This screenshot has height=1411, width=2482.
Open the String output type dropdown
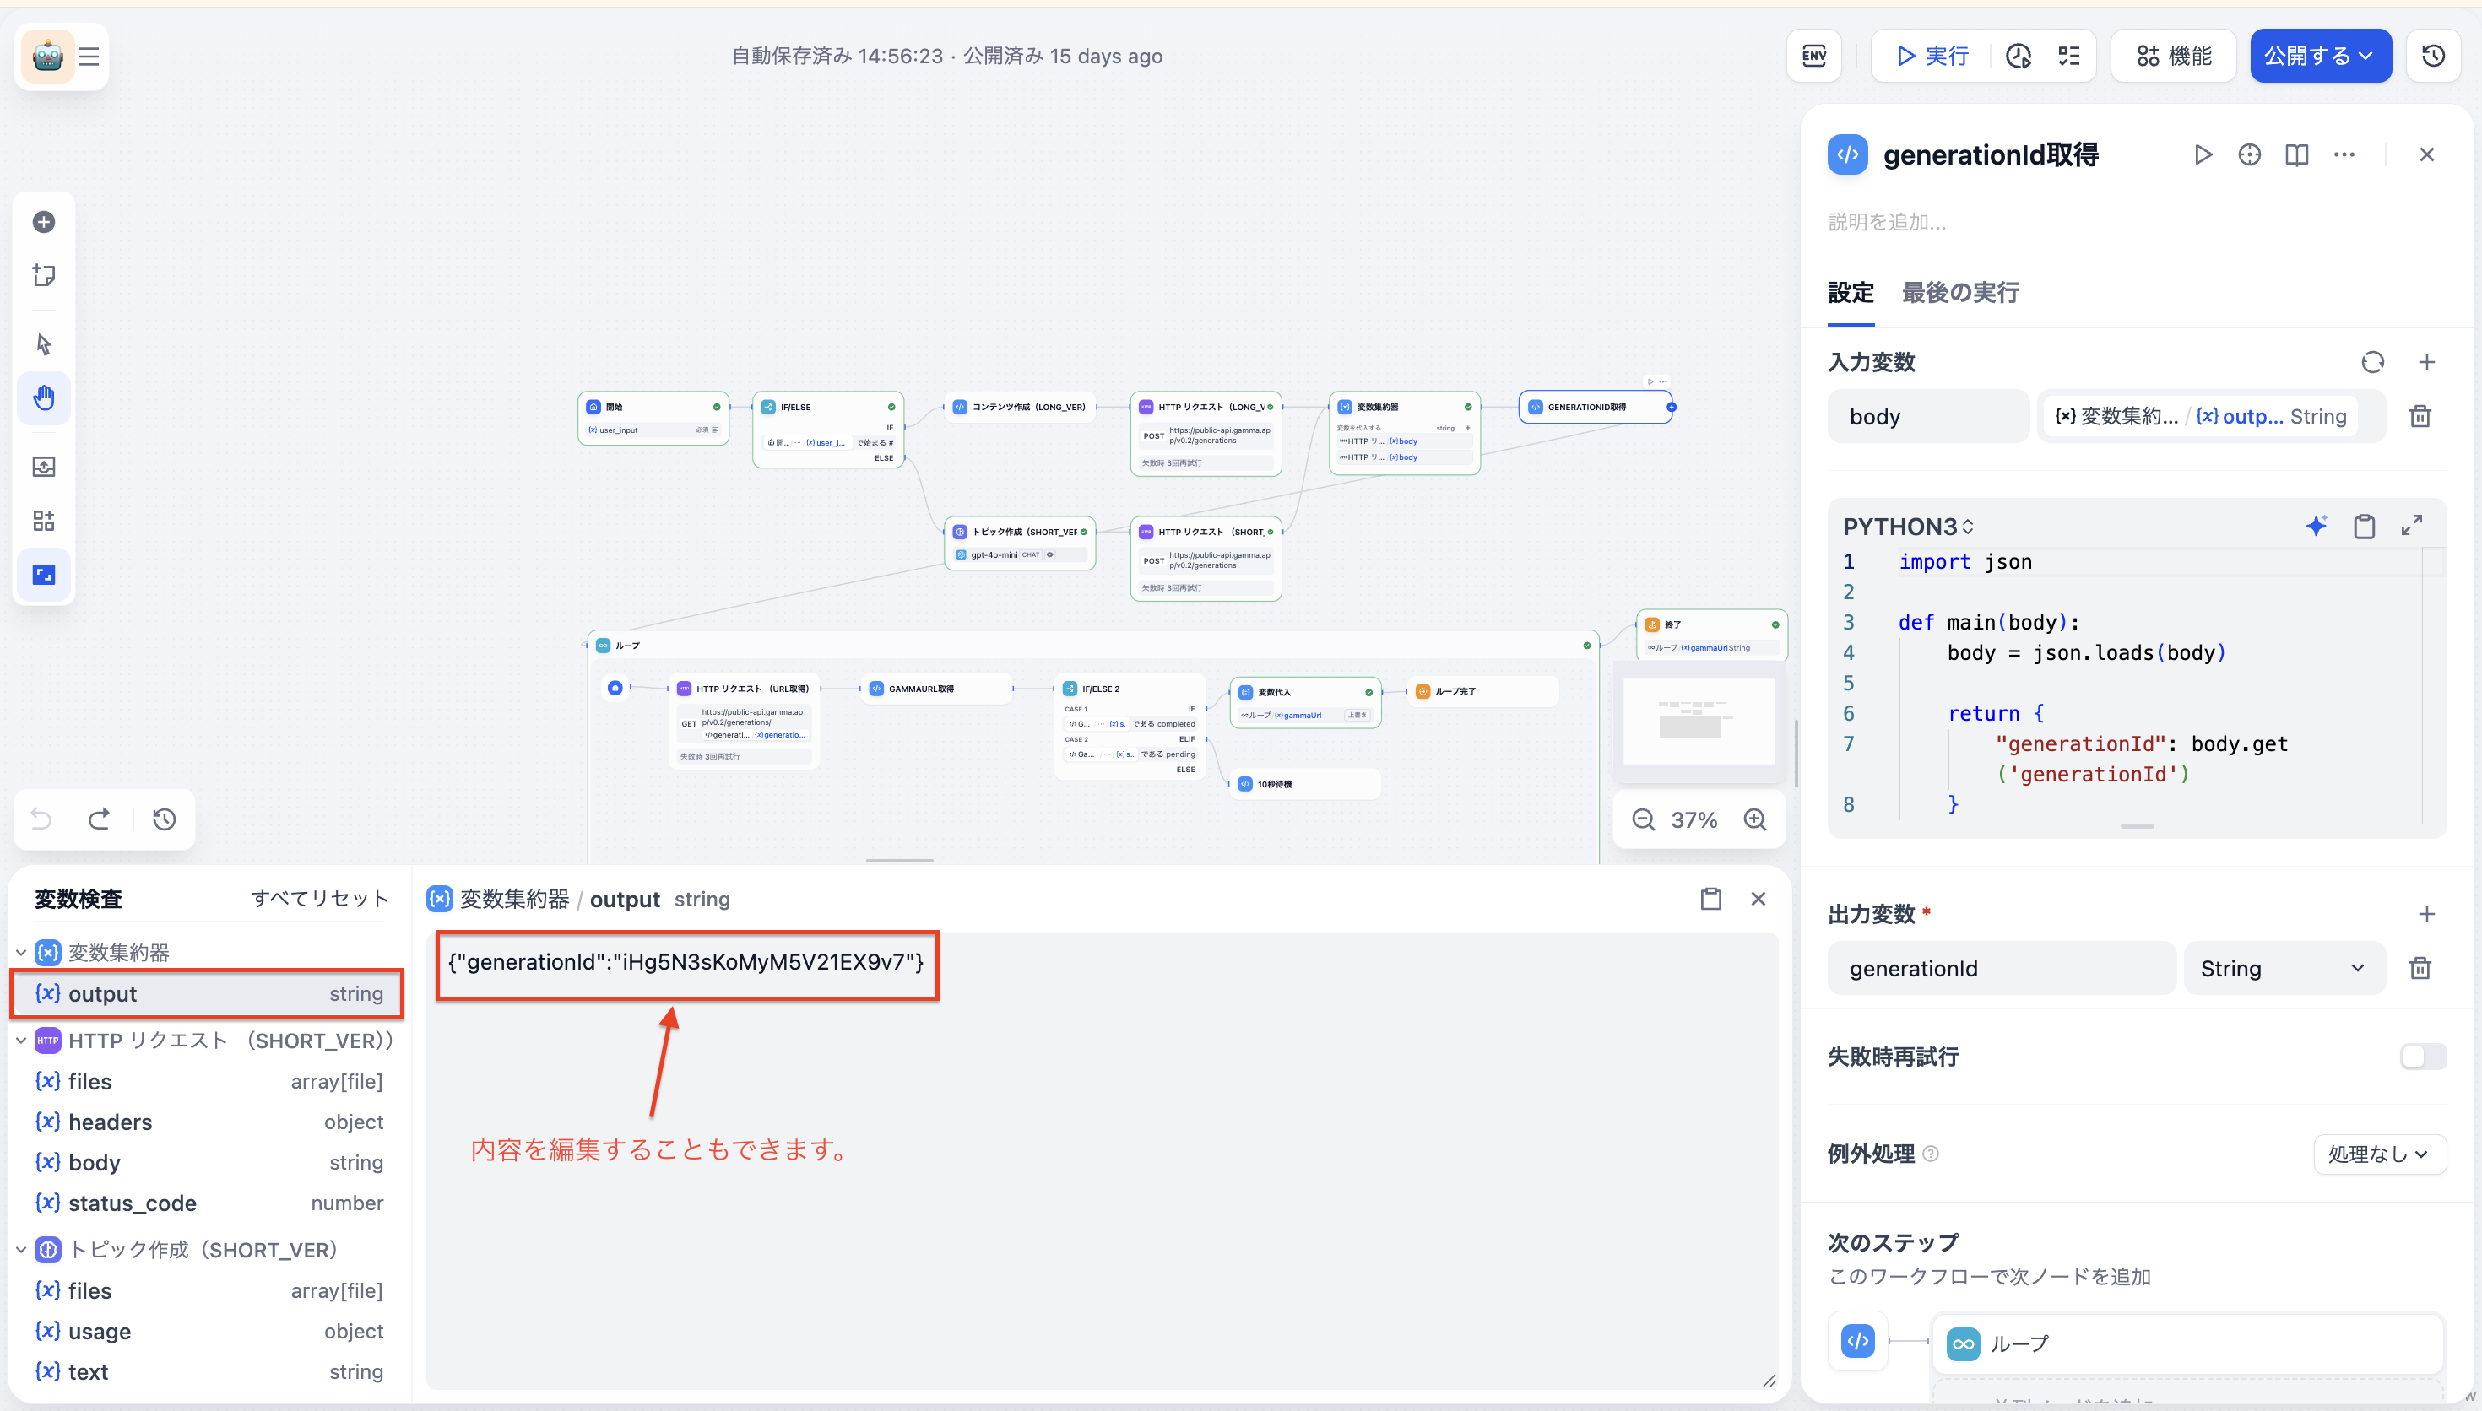coord(2283,968)
